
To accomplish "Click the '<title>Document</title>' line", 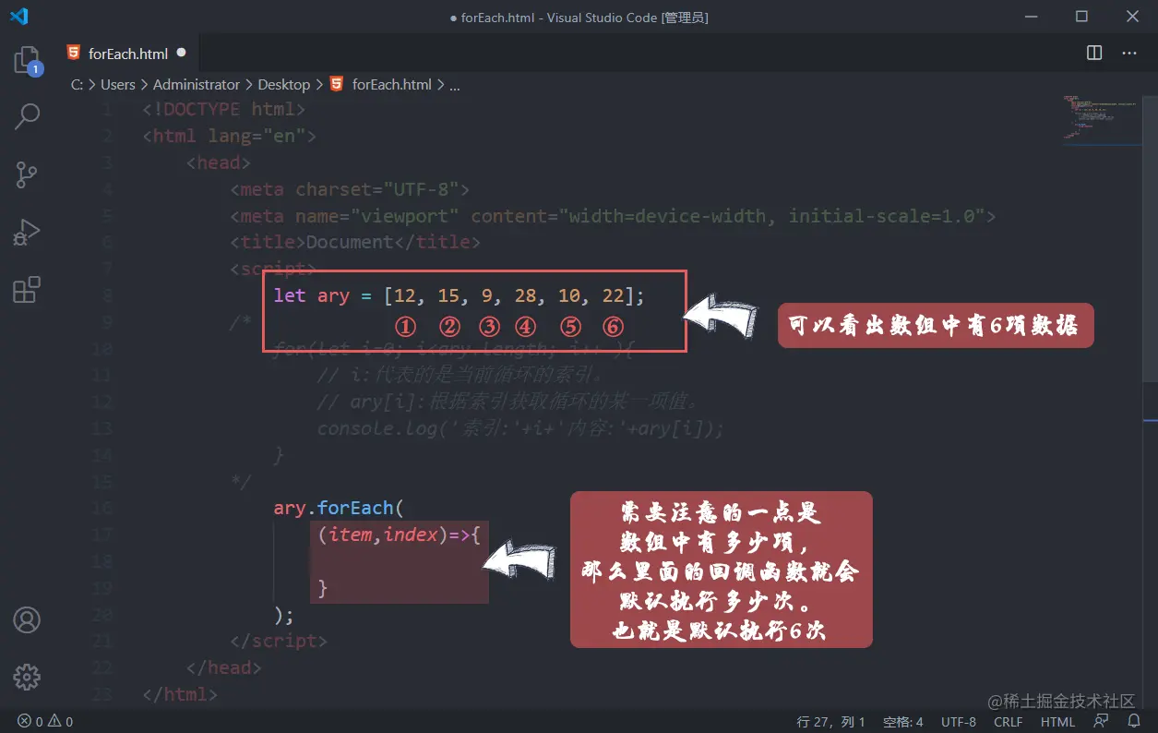I will tap(355, 242).
